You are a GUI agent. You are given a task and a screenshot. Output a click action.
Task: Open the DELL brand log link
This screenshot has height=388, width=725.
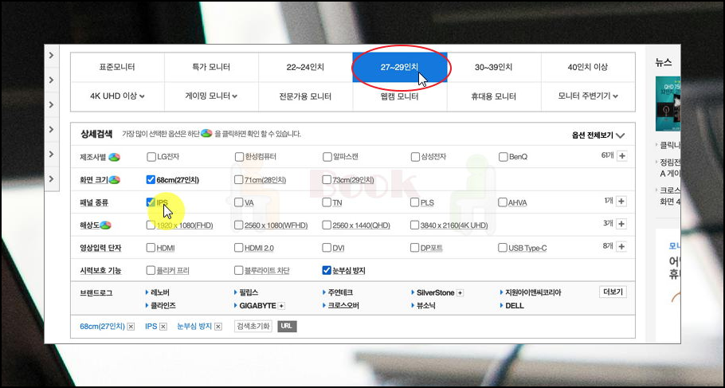(515, 306)
